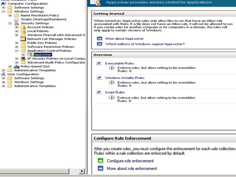Select Software Settings under User Configuration
Image resolution: width=236 pixels, height=177 pixels.
pos(29,78)
